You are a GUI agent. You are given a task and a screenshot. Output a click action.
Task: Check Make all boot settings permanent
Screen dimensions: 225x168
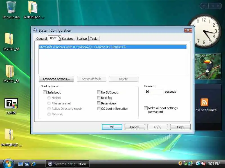pyautogui.click(x=146, y=108)
